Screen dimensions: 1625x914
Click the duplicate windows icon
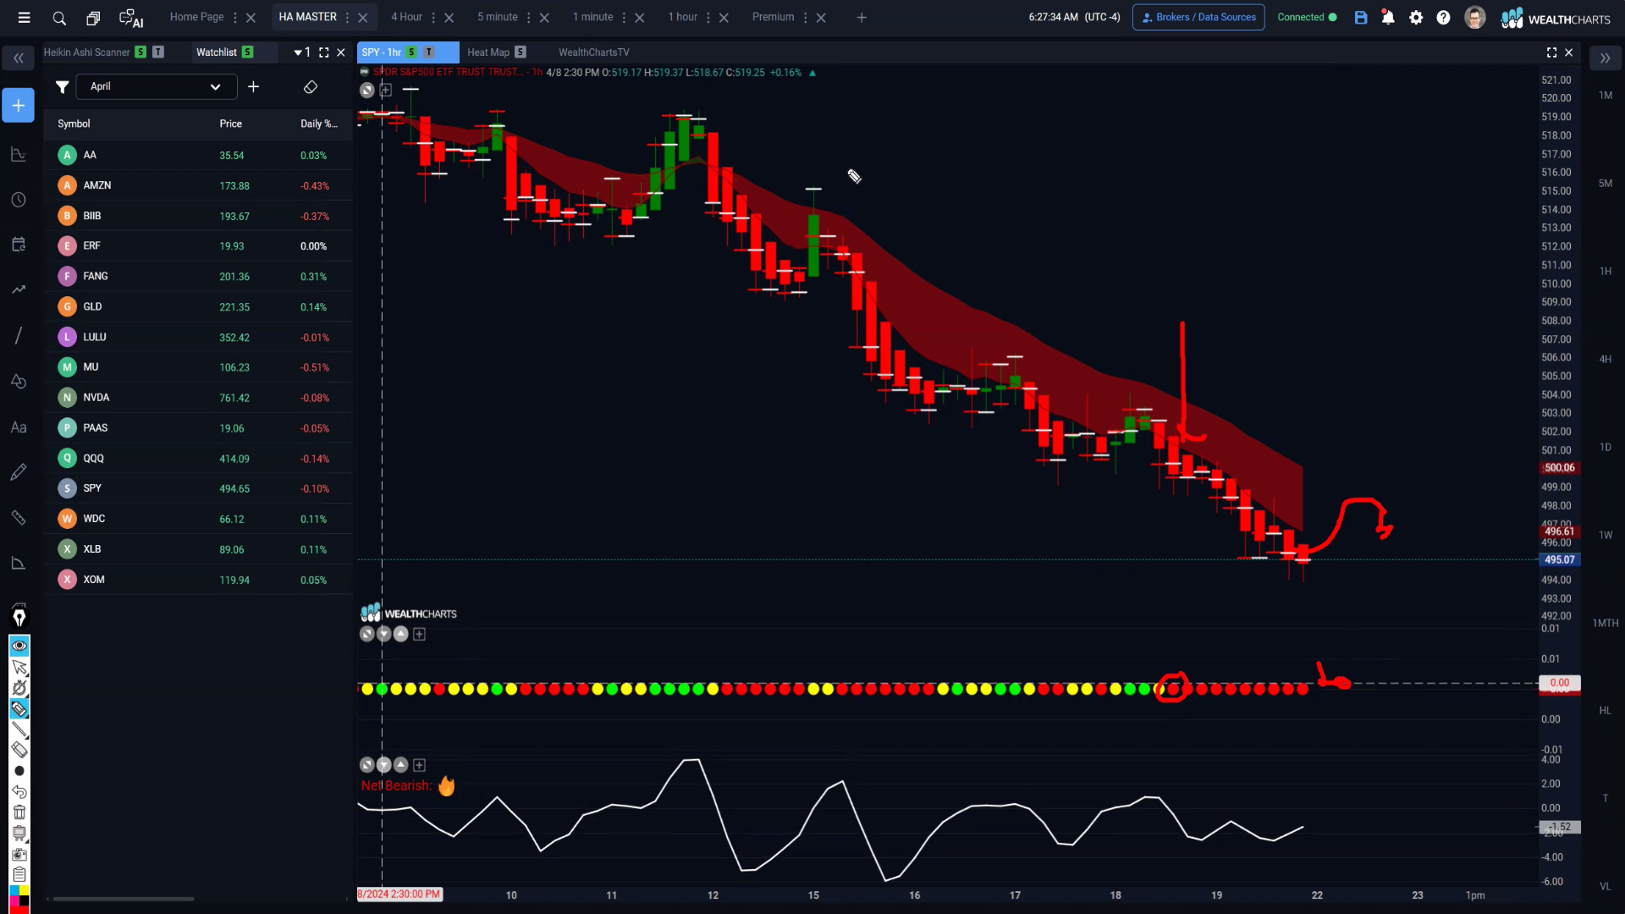point(93,17)
